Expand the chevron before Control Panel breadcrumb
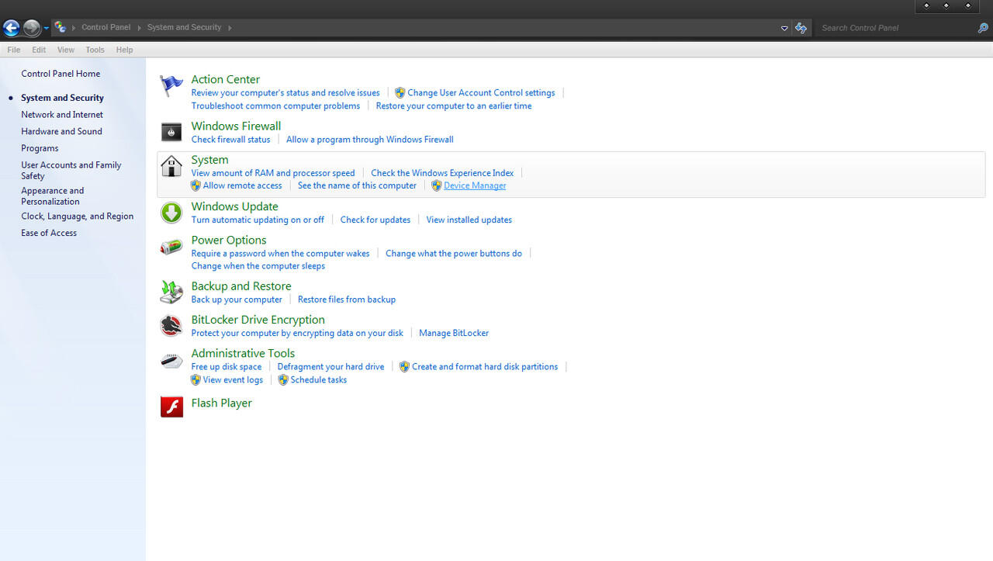This screenshot has width=993, height=561. 74,27
